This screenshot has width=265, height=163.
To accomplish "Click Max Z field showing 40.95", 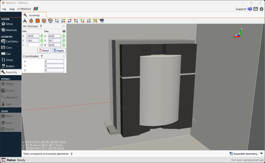I will pyautogui.click(x=55, y=45).
